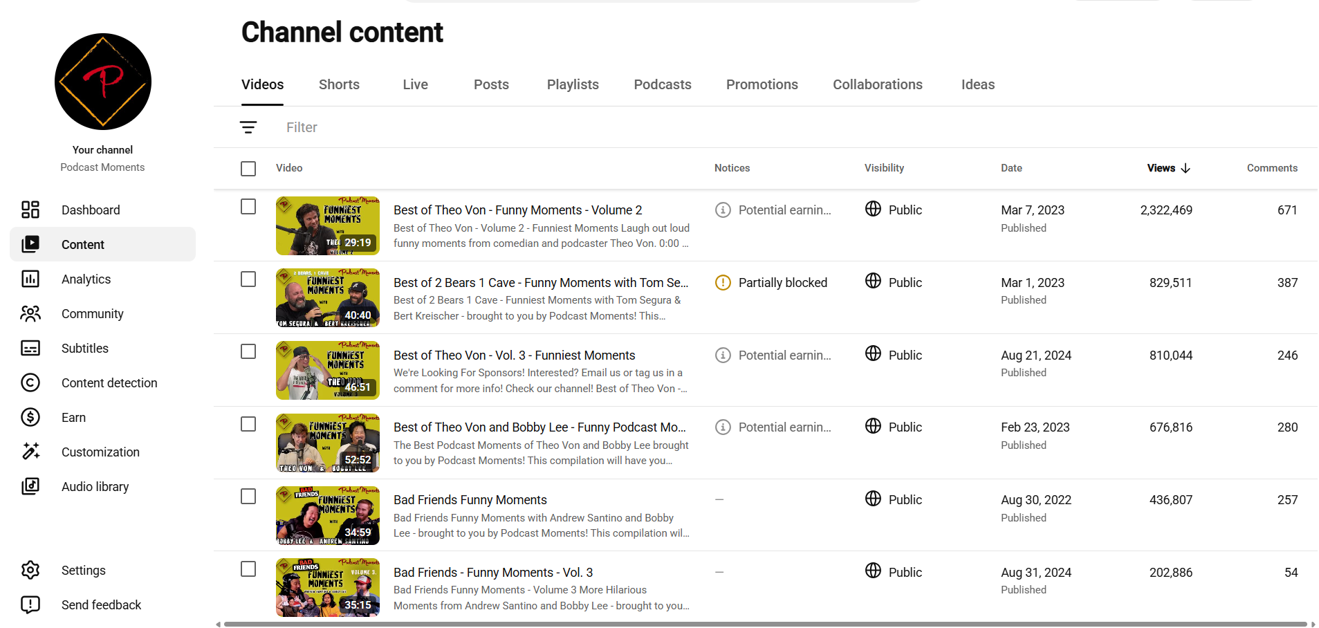Open the Audio library icon
Image resolution: width=1319 pixels, height=628 pixels.
[x=30, y=486]
